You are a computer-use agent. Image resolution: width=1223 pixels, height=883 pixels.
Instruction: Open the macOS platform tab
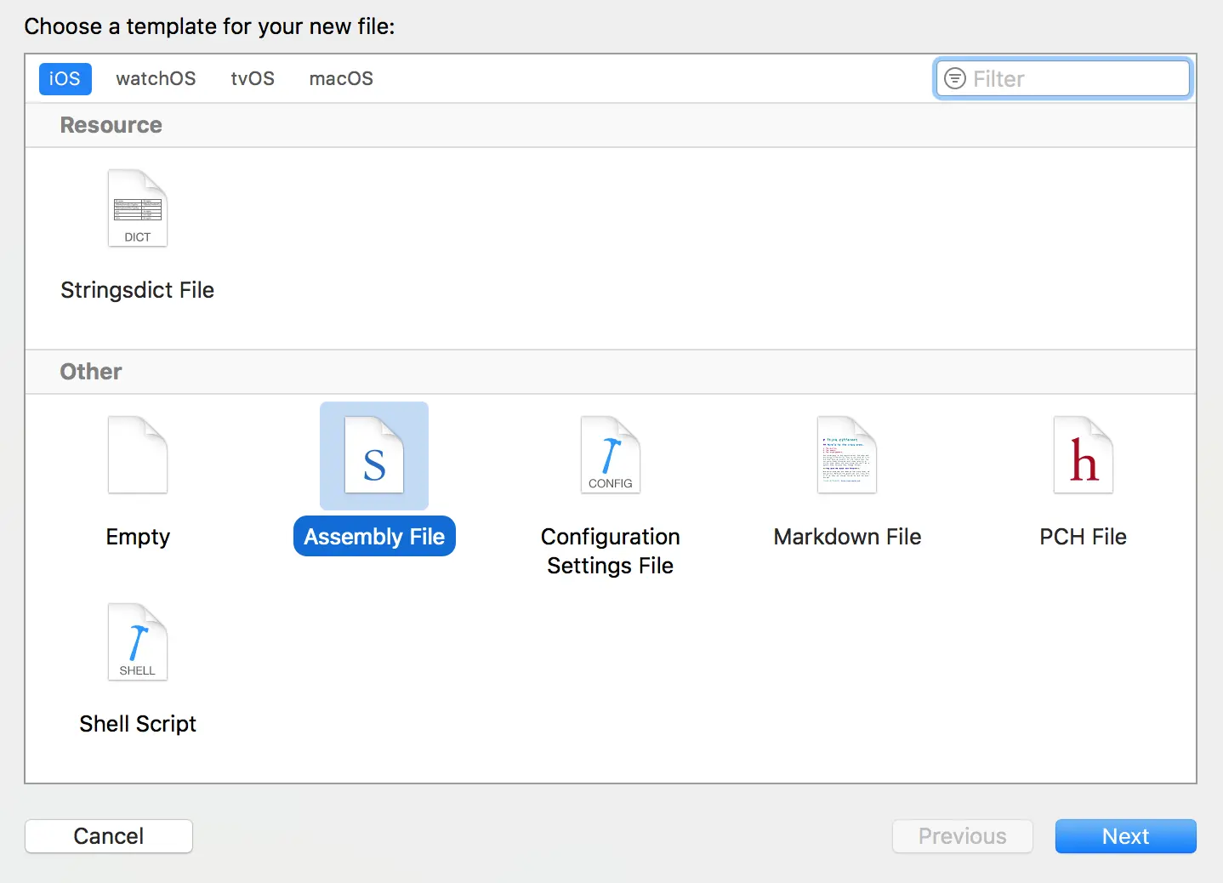[341, 78]
